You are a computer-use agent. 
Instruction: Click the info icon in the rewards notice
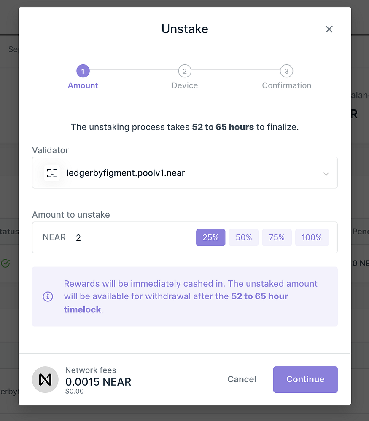48,297
